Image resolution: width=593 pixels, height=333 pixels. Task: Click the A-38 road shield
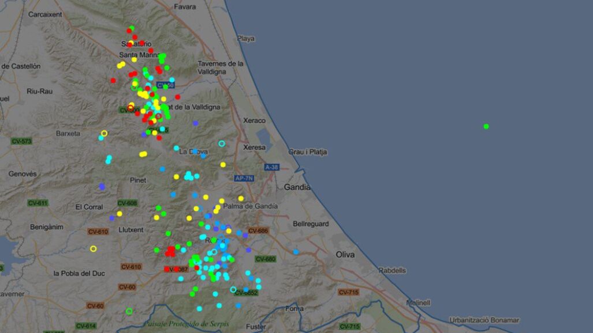click(271, 167)
